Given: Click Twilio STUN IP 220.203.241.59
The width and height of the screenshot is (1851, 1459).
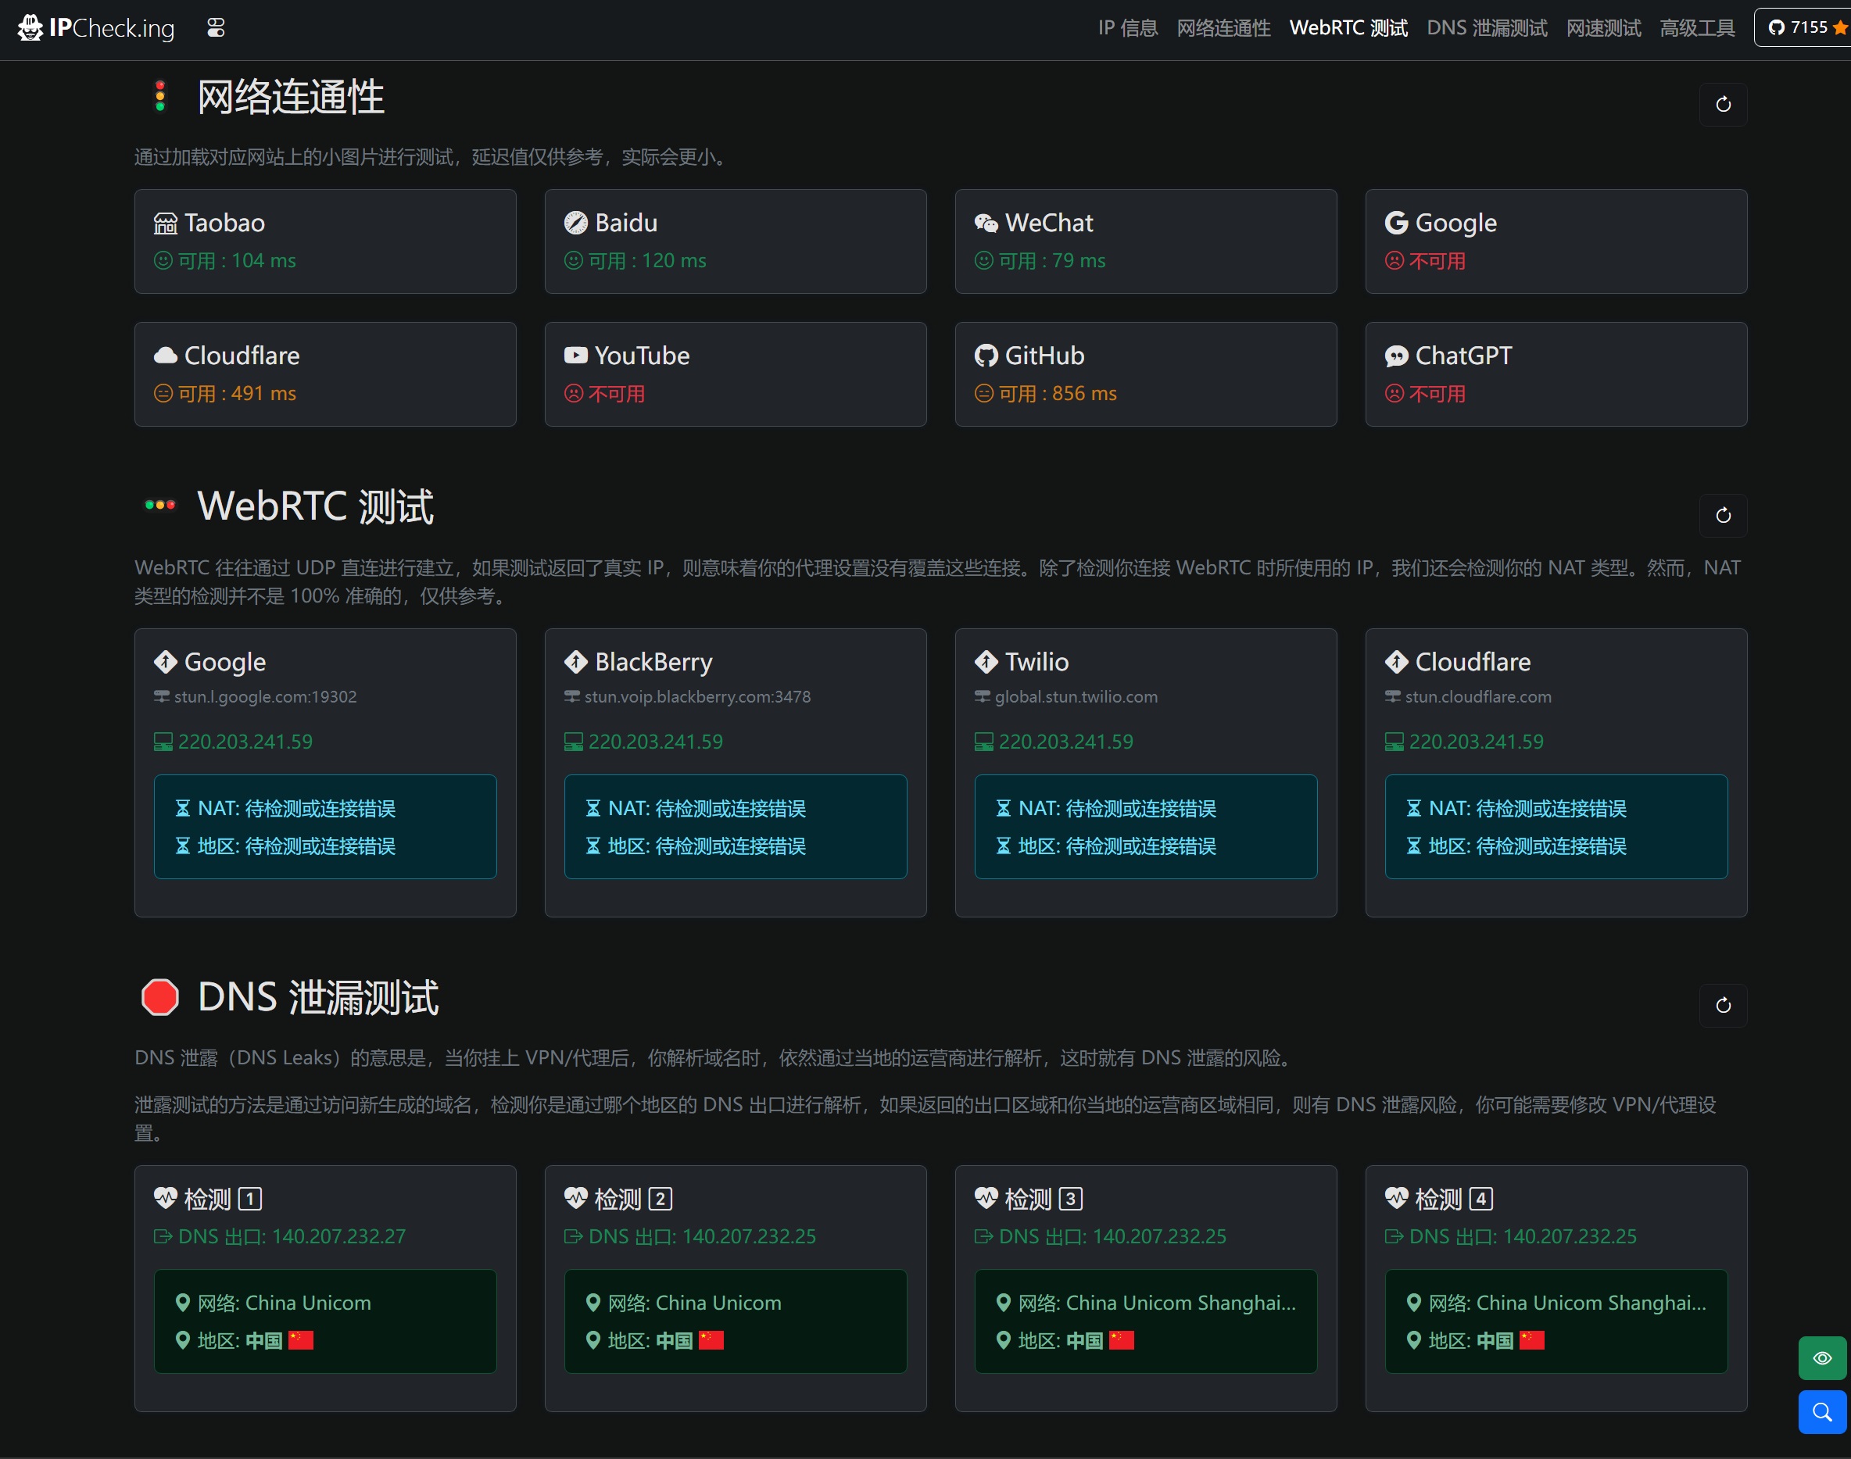Looking at the screenshot, I should [1065, 742].
